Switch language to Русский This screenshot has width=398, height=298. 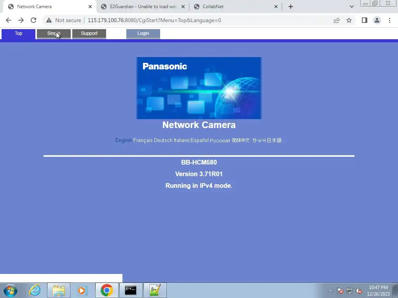pos(220,140)
